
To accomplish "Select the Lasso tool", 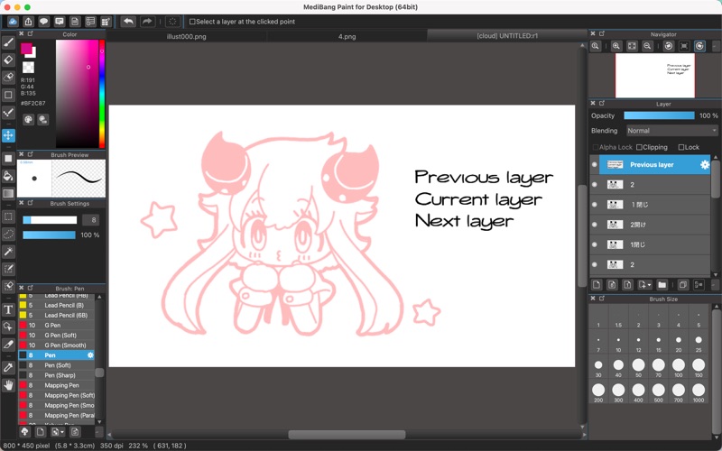I will tap(8, 235).
